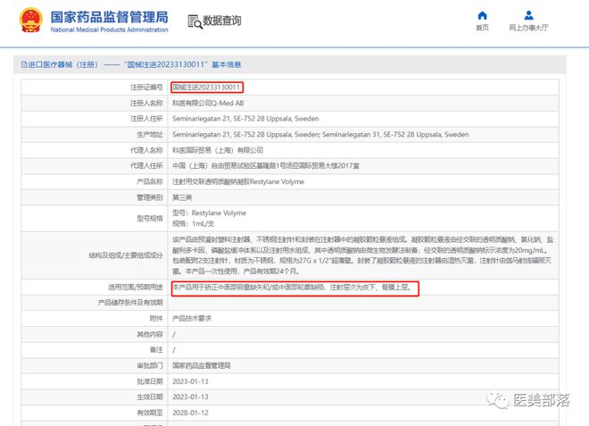This screenshot has height=426, width=589.
Task: Click the 型号：Restylane Volyme line
Action: pyautogui.click(x=209, y=213)
